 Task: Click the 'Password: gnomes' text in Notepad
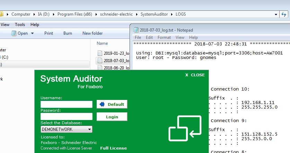coord(194,58)
